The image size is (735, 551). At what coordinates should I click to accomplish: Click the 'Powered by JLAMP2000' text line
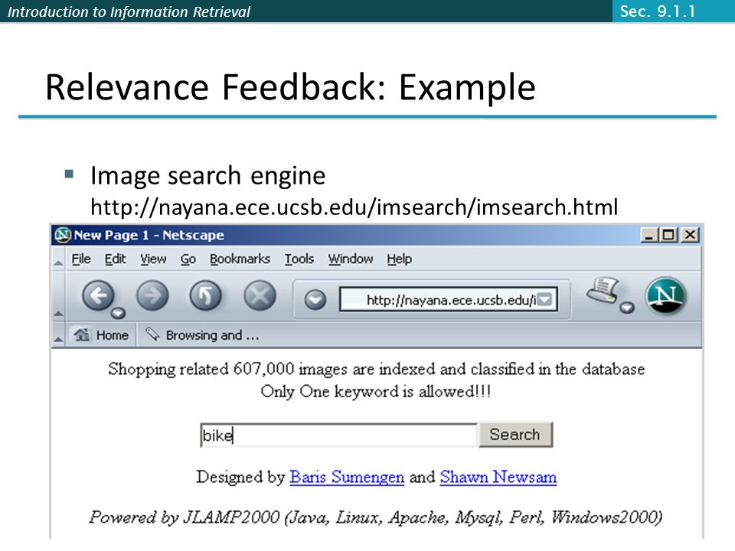tap(376, 517)
